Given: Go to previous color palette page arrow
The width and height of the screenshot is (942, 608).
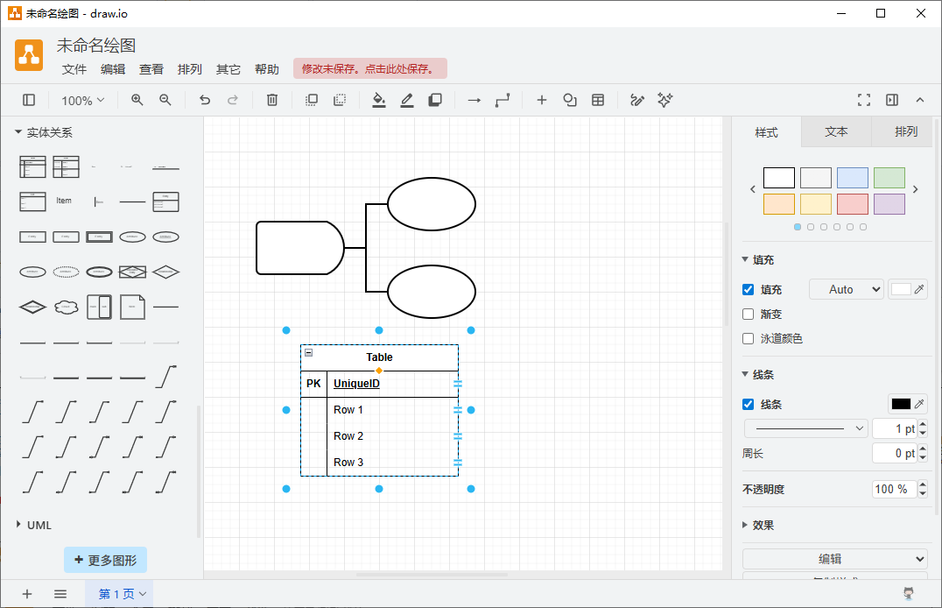Looking at the screenshot, I should [x=753, y=189].
